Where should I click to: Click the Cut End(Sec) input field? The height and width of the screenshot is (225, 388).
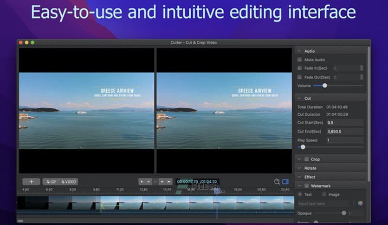click(x=345, y=132)
